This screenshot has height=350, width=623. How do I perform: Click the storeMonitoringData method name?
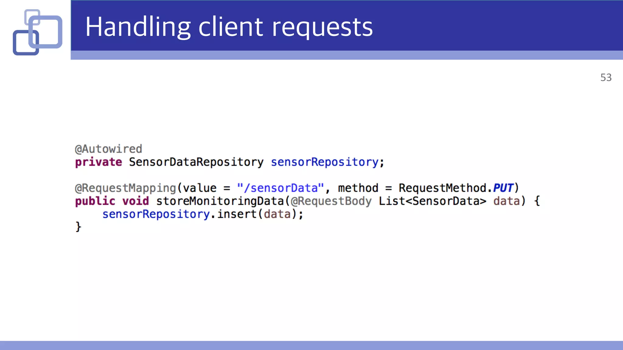point(220,201)
